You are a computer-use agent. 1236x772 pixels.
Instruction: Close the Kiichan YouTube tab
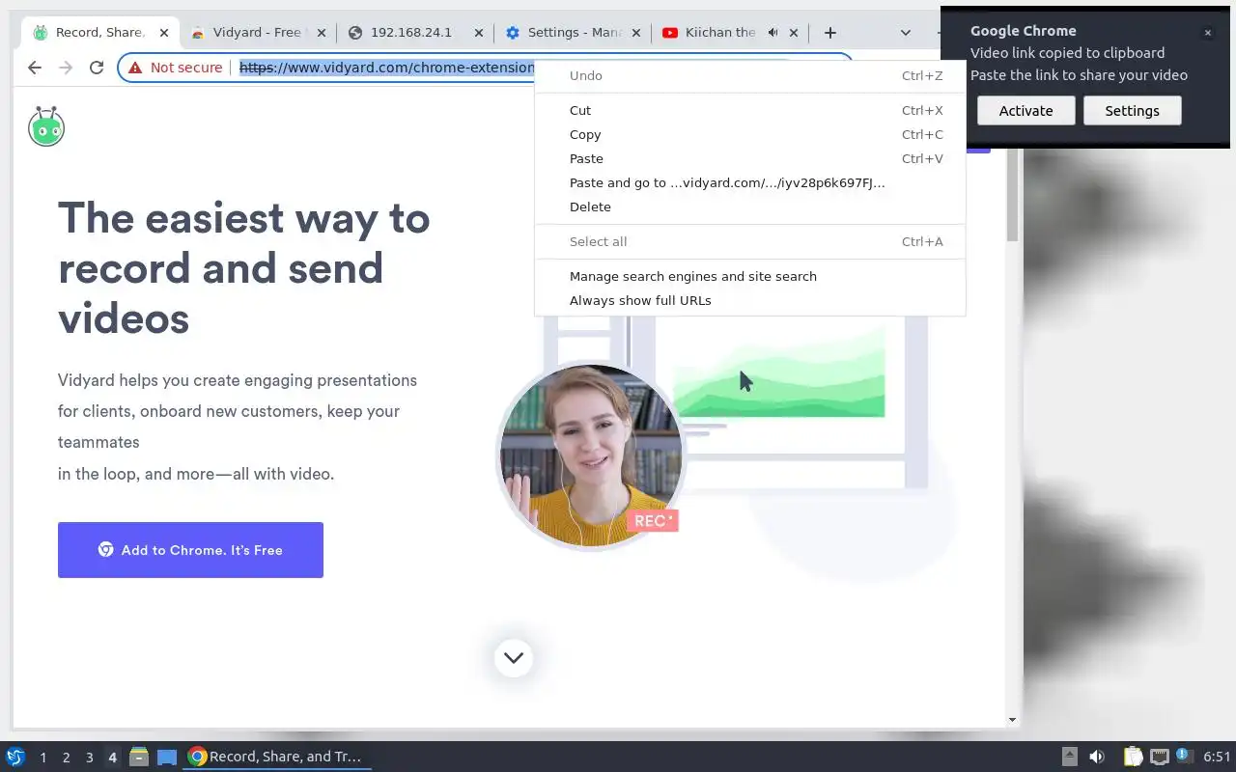point(794,32)
